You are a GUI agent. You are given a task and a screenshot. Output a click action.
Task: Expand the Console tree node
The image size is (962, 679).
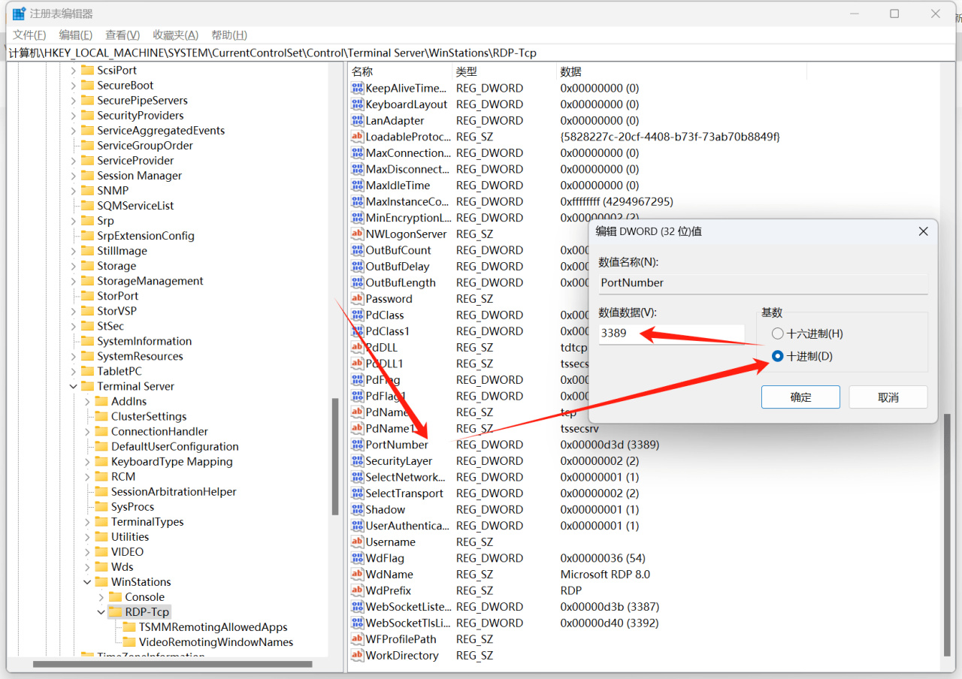[101, 596]
